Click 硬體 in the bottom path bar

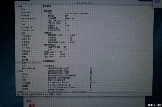coord(51,94)
